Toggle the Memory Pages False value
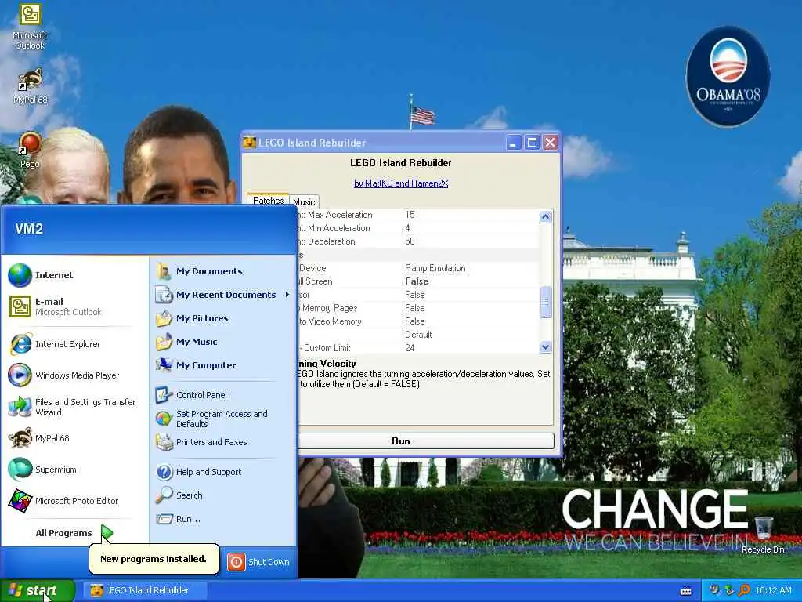The image size is (802, 602). tap(415, 308)
